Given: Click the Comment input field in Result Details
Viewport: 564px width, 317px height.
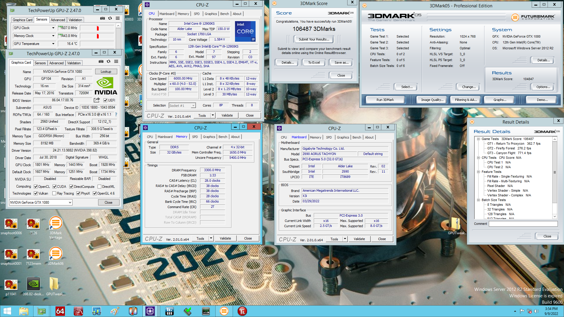Looking at the screenshot, I should (x=523, y=224).
